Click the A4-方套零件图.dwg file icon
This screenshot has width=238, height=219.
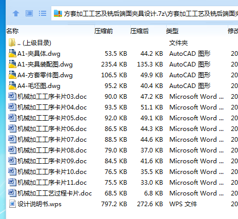click(x=12, y=75)
